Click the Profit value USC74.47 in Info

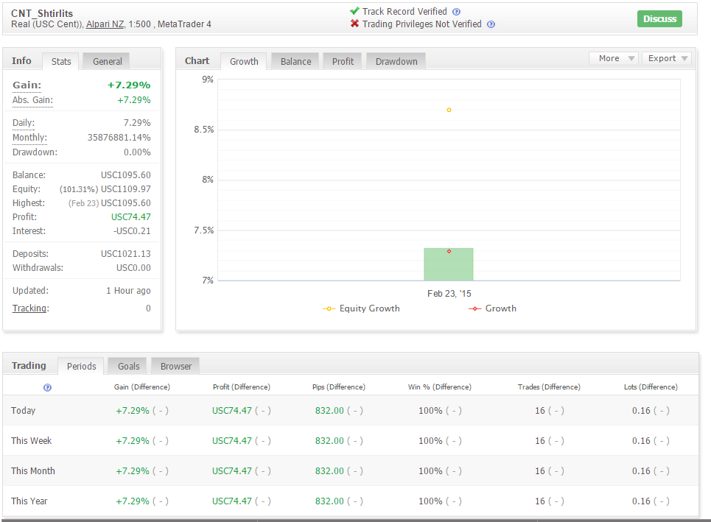tap(131, 217)
